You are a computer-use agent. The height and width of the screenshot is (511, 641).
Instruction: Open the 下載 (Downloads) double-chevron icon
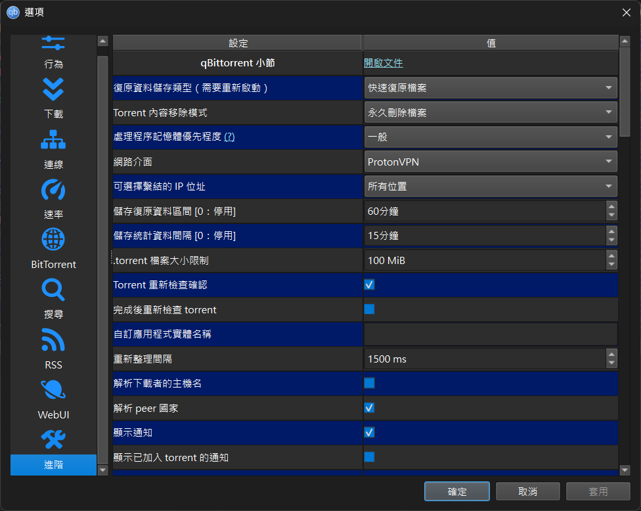53,89
